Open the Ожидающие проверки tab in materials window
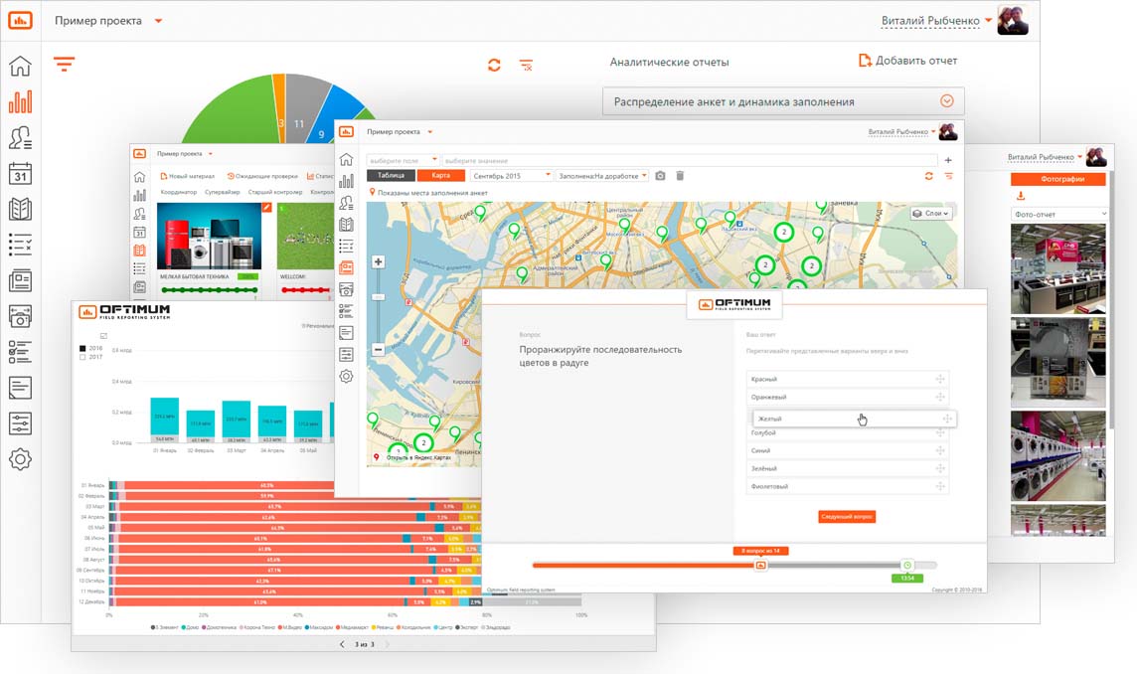The width and height of the screenshot is (1137, 674). pos(262,176)
